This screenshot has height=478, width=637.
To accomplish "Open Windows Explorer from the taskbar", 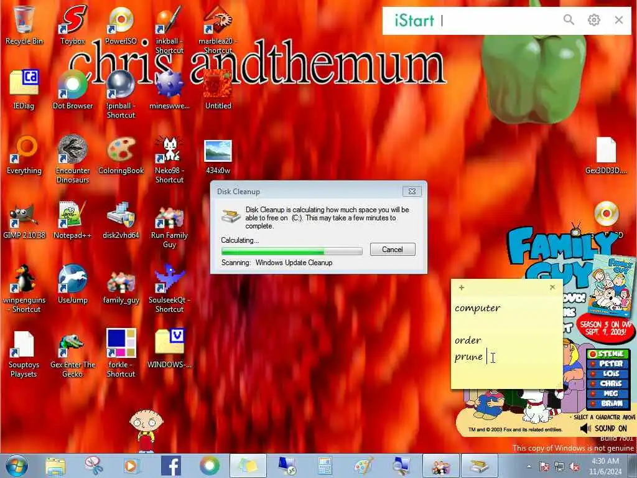I will [x=56, y=466].
